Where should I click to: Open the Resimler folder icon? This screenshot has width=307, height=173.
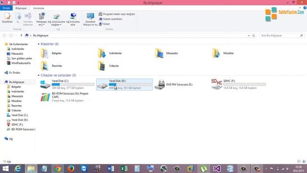pyautogui.click(x=45, y=66)
